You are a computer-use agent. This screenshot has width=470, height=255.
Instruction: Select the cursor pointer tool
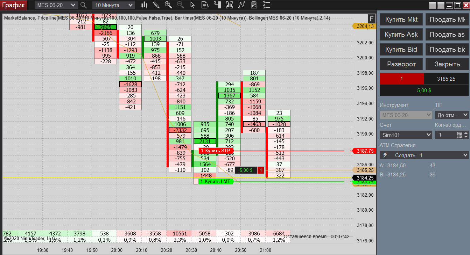click(x=192, y=5)
